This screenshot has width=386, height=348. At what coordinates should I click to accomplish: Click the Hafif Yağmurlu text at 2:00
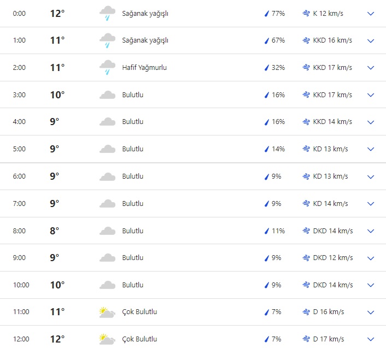(144, 68)
